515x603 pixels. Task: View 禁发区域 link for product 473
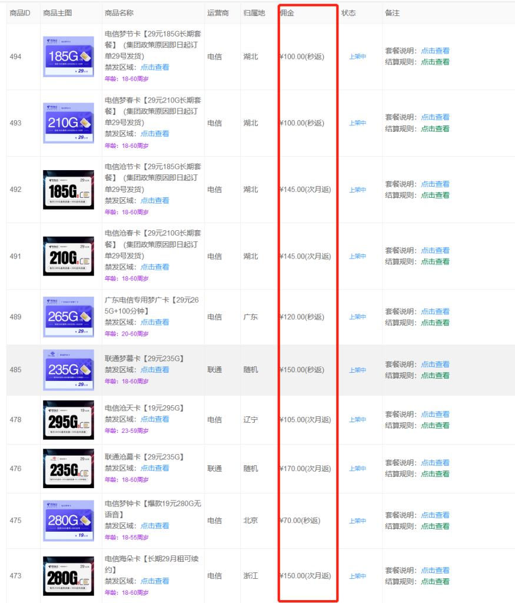pos(155,581)
